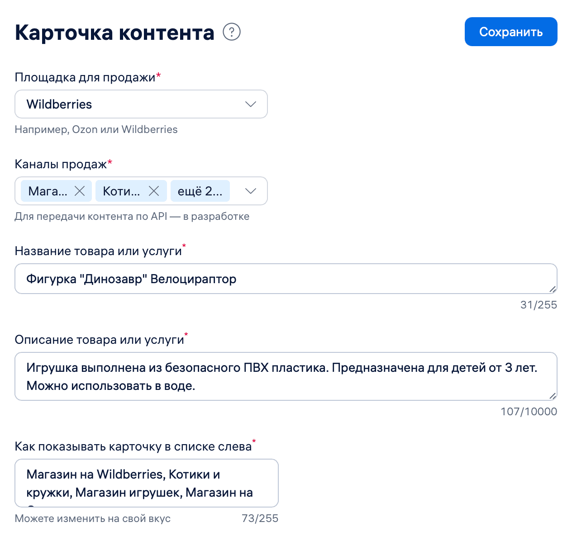Click the resize handle of the description textarea
This screenshot has width=572, height=541.
[x=553, y=395]
